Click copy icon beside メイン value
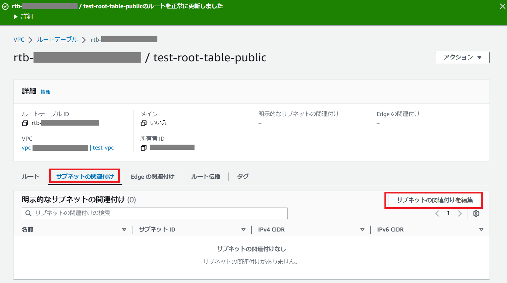This screenshot has width=507, height=283. pyautogui.click(x=143, y=123)
